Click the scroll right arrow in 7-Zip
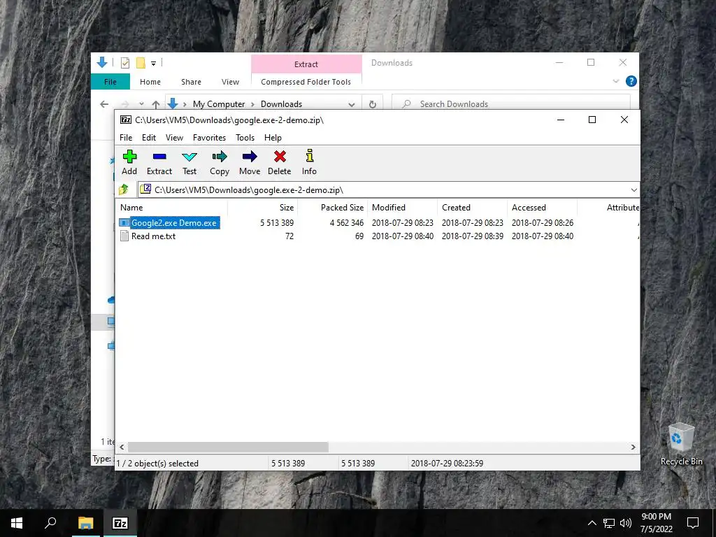The height and width of the screenshot is (537, 716). (x=633, y=447)
